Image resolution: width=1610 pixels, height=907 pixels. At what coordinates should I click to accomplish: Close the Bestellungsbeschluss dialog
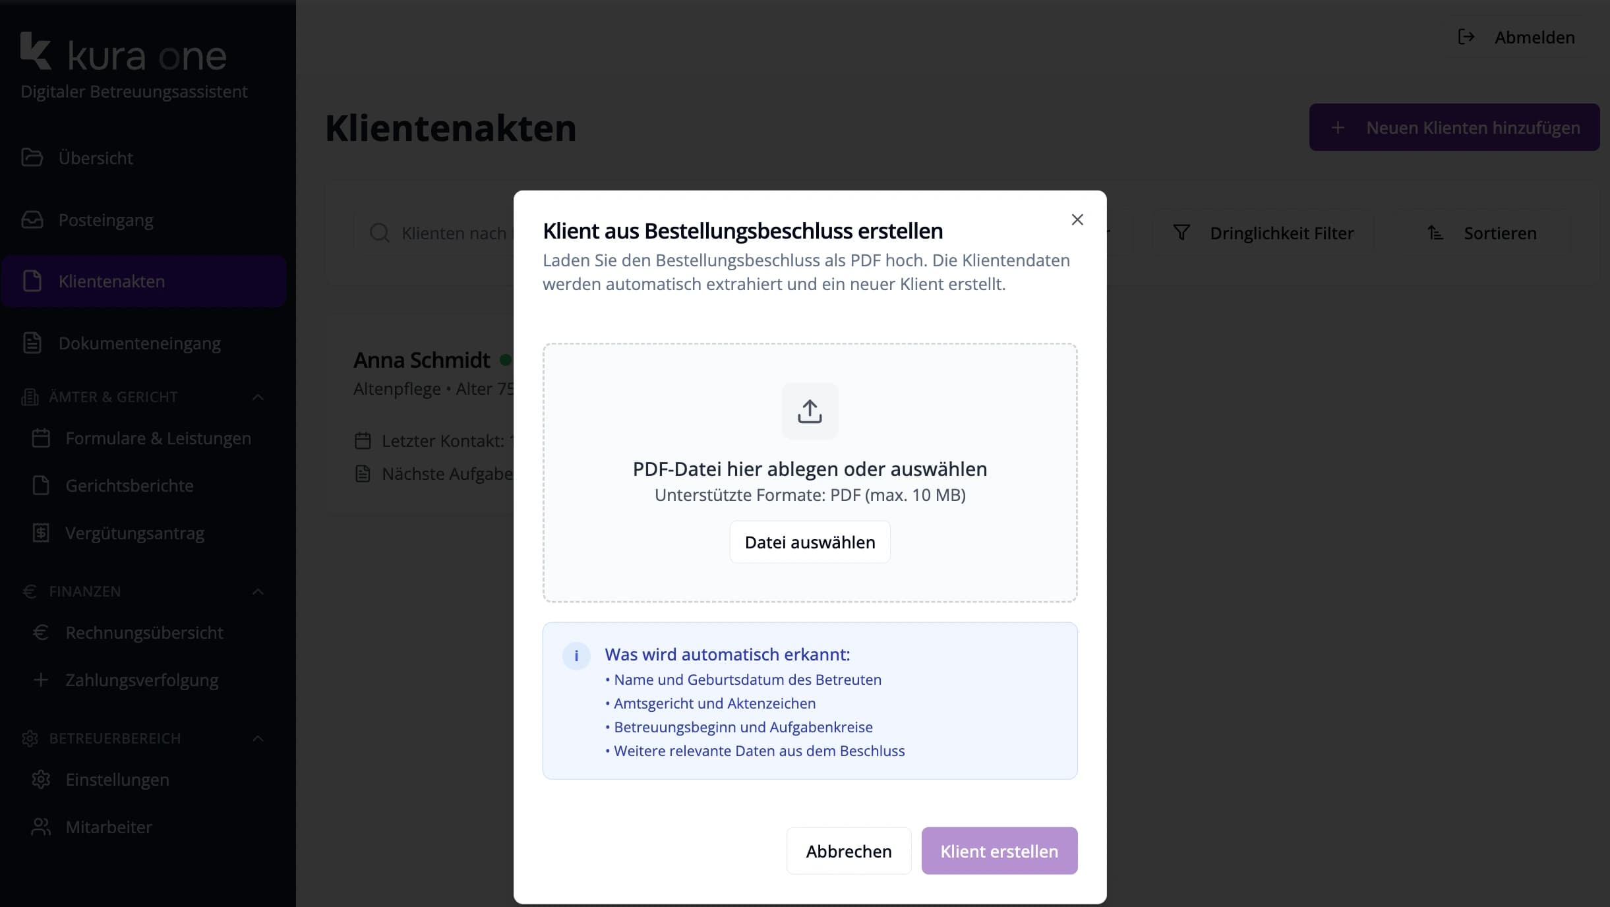click(1077, 219)
